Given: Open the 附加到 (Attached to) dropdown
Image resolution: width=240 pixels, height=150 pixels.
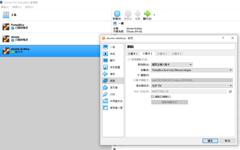Looking at the screenshot, I should click(172, 65).
